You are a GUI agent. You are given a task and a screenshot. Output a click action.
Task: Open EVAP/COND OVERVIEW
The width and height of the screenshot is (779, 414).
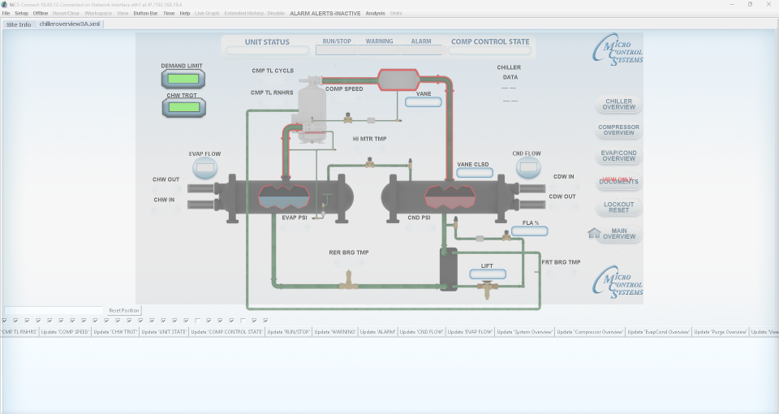(x=618, y=156)
